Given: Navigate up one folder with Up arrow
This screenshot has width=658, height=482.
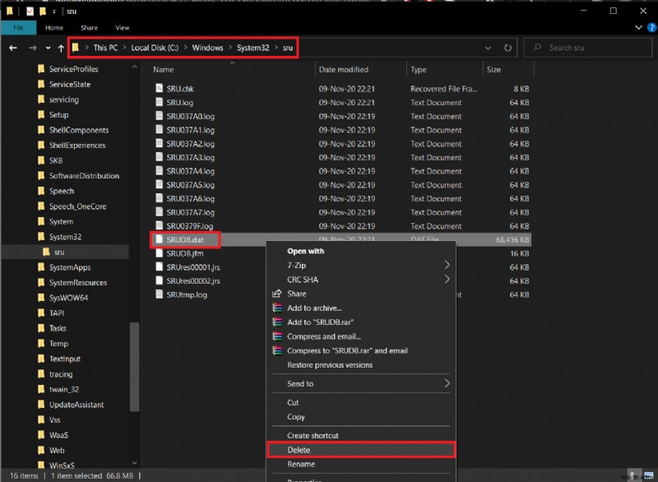Looking at the screenshot, I should 61,49.
